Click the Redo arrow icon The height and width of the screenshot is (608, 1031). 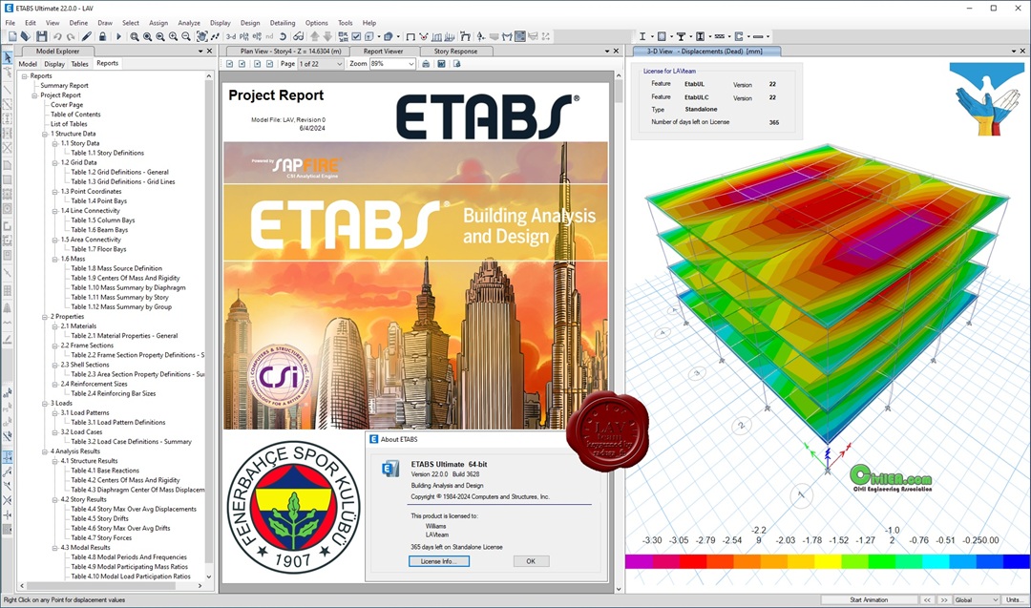(x=71, y=36)
